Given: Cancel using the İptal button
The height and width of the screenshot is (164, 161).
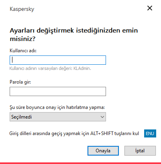Looking at the screenshot, I should click(140, 151).
